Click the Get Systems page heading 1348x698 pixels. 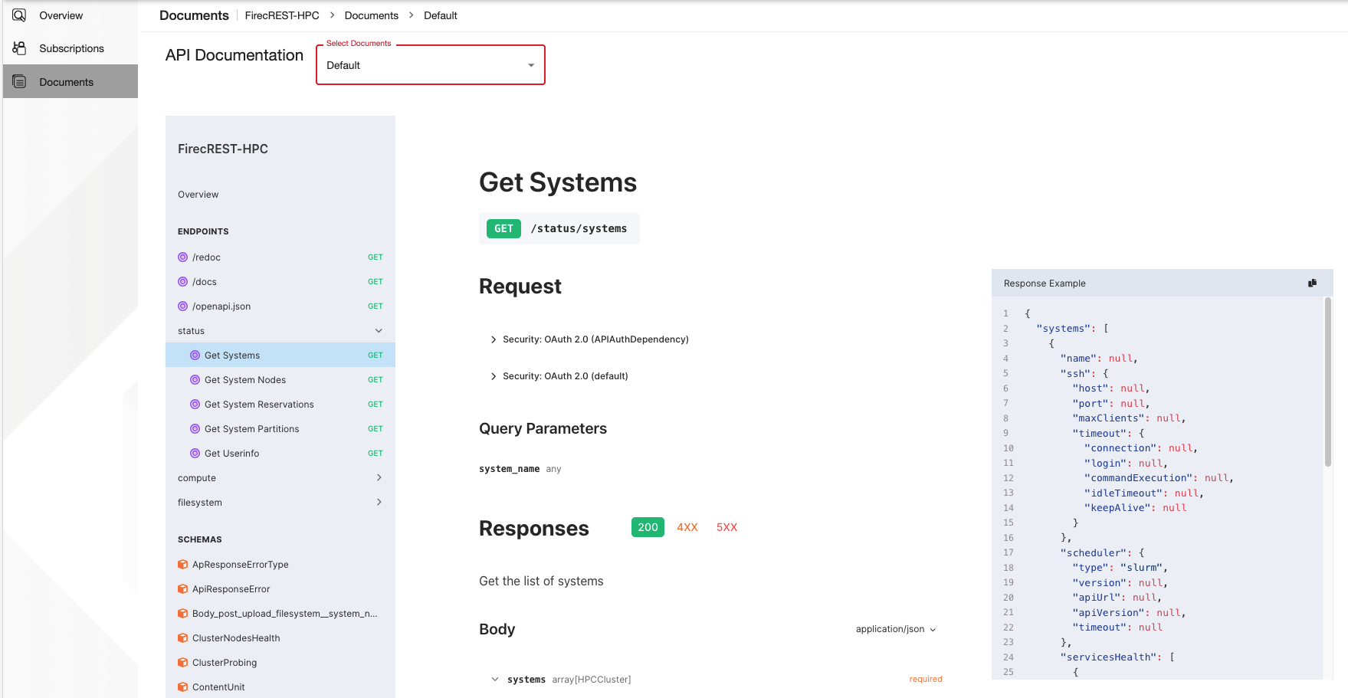(x=558, y=182)
